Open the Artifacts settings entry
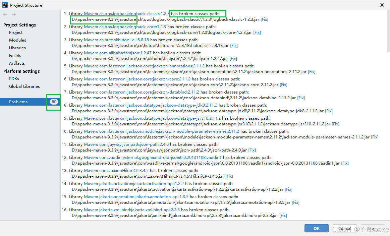This screenshot has width=390, height=236. (17, 63)
